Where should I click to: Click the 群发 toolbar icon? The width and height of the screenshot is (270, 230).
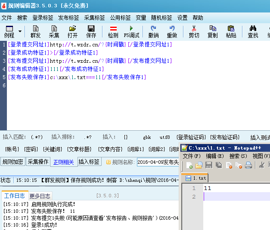pos(36,32)
